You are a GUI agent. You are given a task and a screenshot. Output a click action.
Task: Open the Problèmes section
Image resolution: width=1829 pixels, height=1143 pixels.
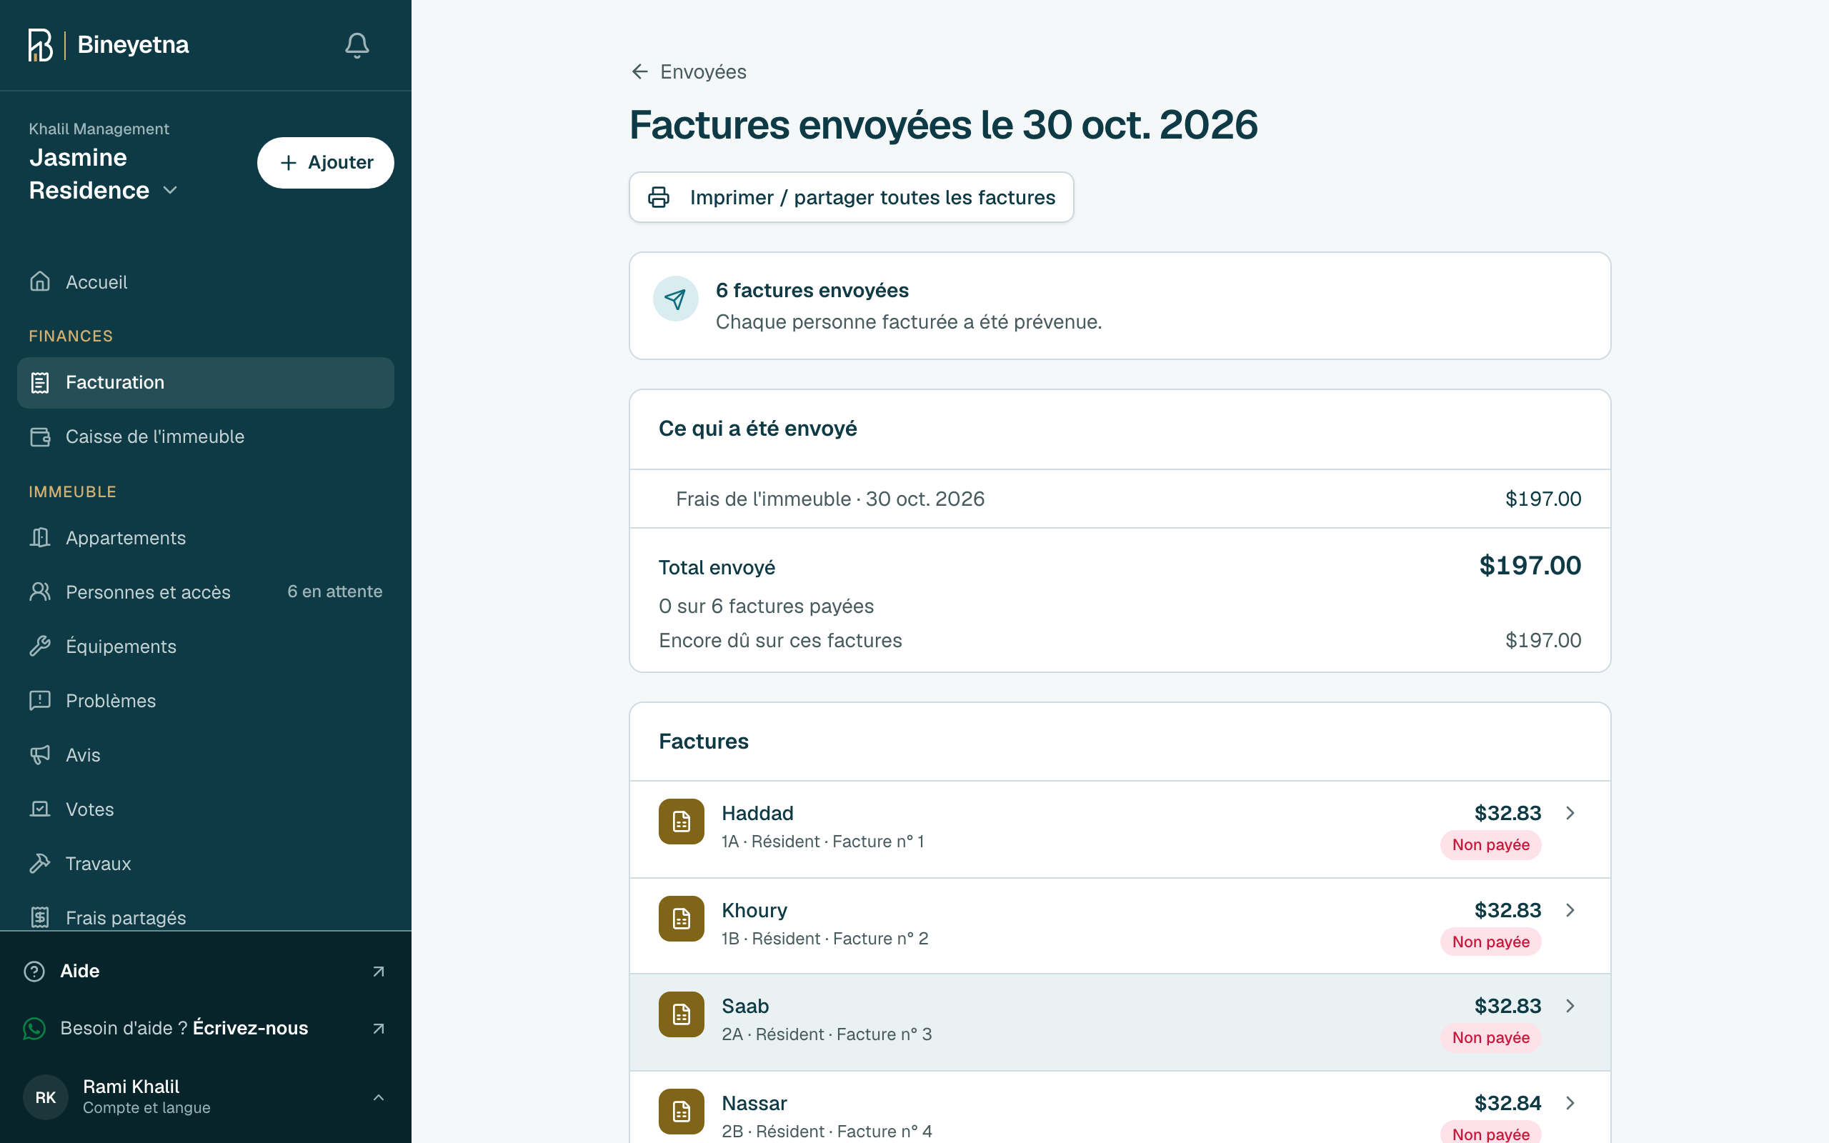pyautogui.click(x=206, y=701)
